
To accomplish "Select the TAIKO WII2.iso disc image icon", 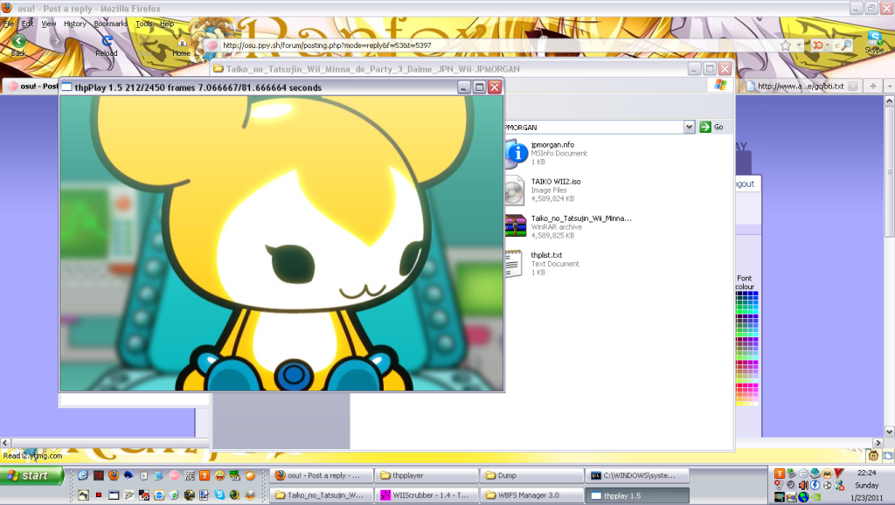I will pos(514,190).
